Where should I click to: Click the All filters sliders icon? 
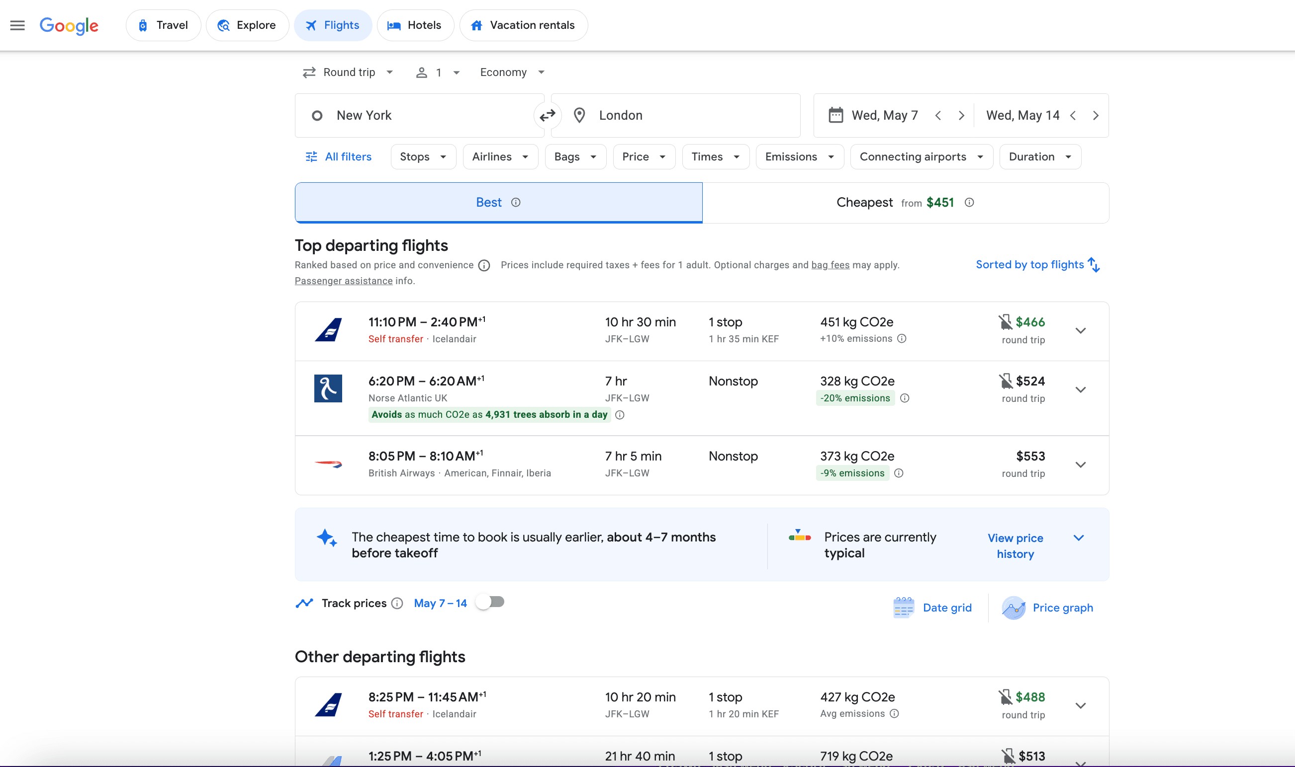(x=311, y=156)
